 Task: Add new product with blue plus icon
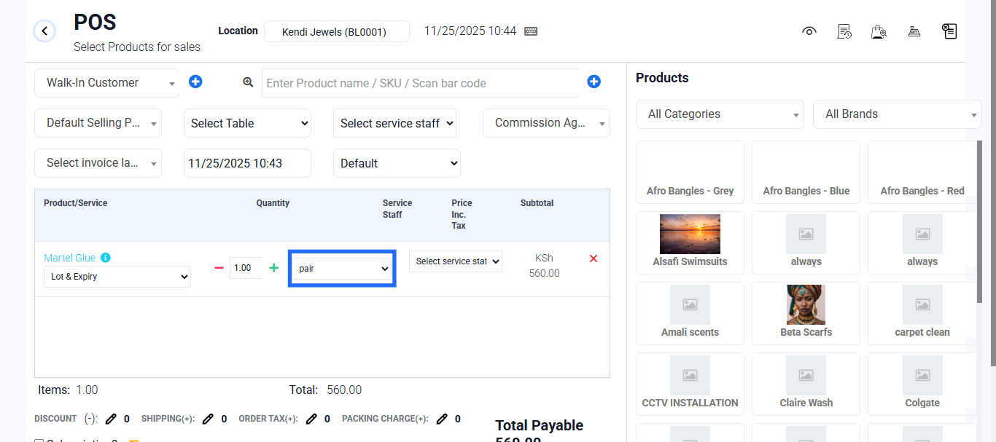click(x=594, y=82)
